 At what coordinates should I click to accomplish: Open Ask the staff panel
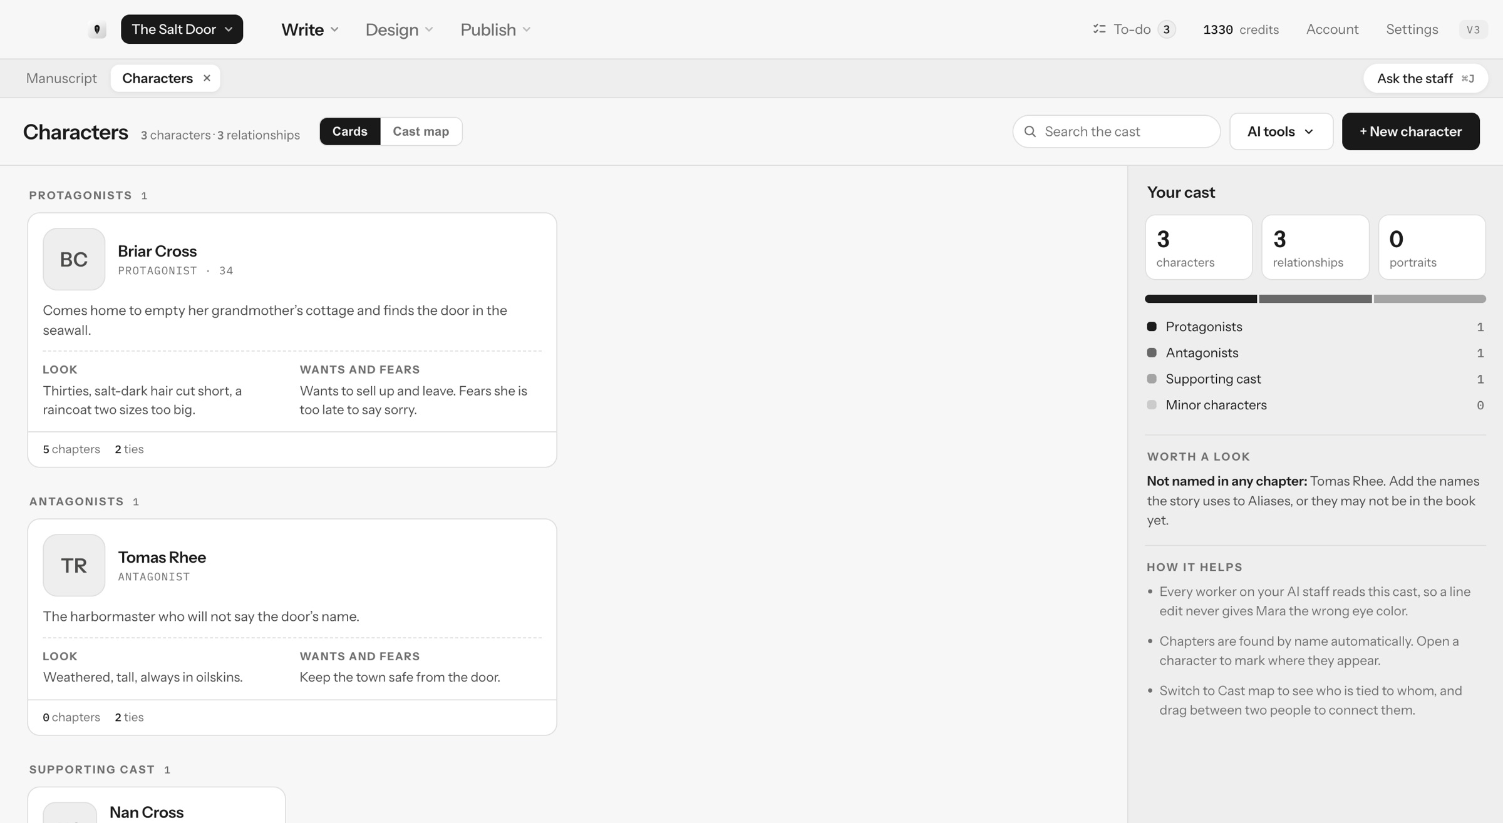click(1425, 78)
